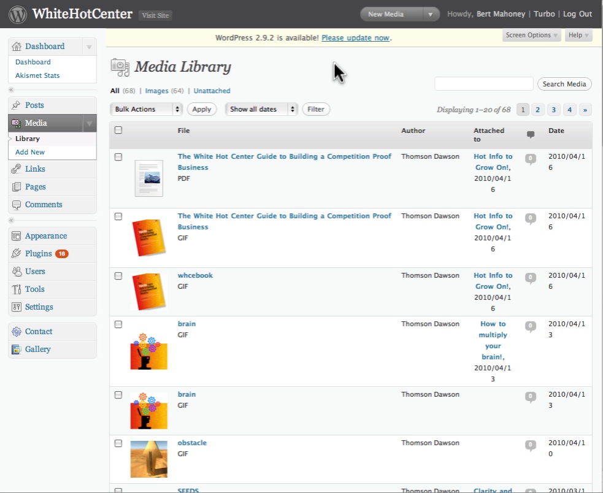
Task: Collapse sidebar using arrow below Akismet Stats
Action: 12,90
